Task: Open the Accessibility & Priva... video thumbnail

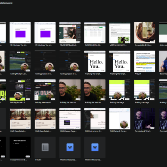Action: (x=144, y=33)
